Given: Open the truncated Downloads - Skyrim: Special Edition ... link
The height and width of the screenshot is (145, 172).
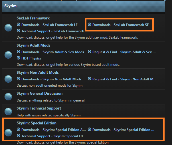Looking at the screenshot, I should pyautogui.click(x=124, y=130).
